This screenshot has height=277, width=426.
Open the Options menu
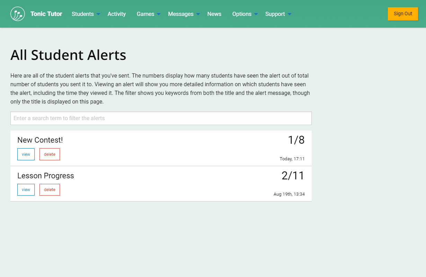(242, 14)
